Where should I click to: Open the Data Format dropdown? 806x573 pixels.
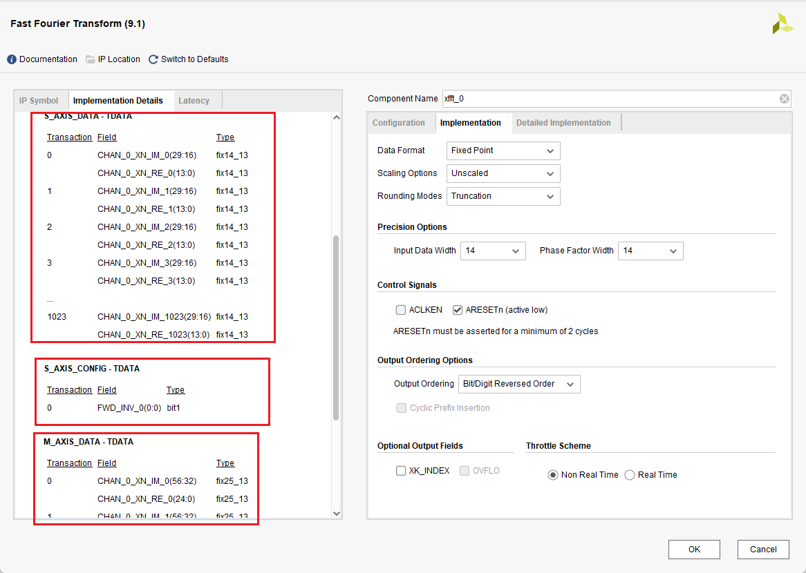[503, 150]
